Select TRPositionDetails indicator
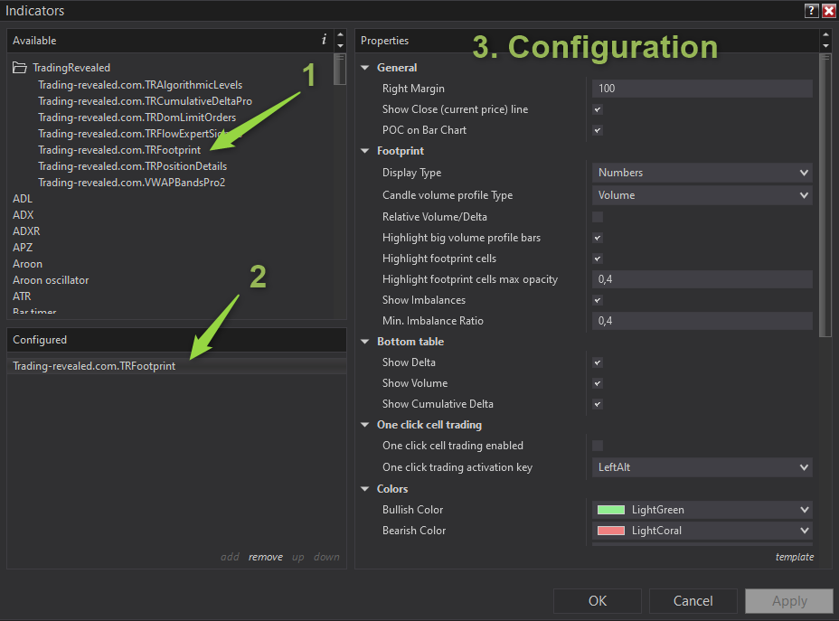Image resolution: width=839 pixels, height=621 pixels. 133,166
